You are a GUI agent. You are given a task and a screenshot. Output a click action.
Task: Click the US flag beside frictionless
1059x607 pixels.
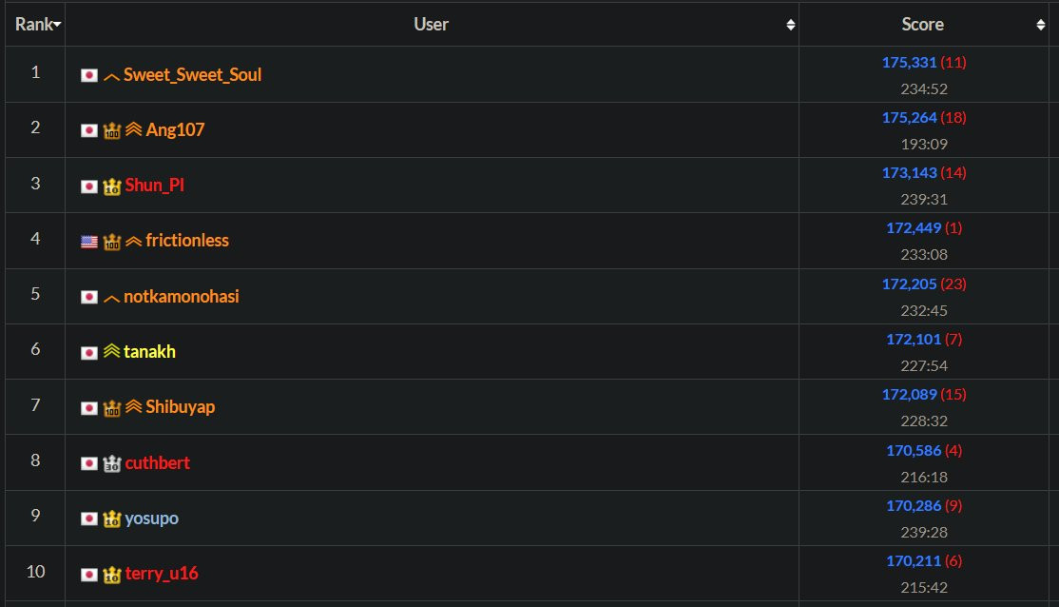pos(88,242)
